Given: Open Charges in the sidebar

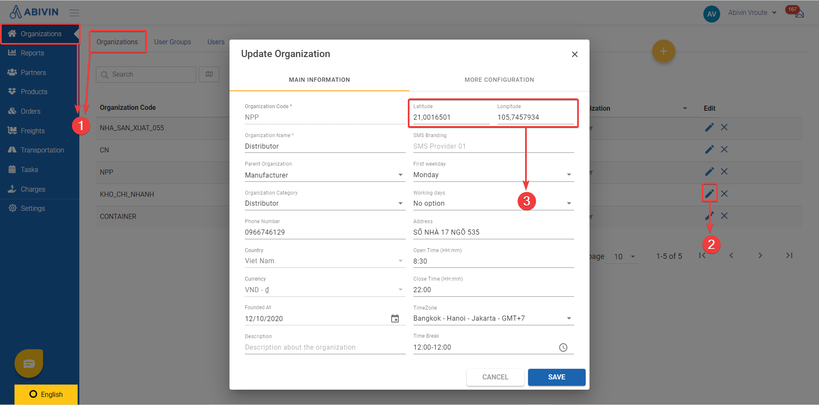Looking at the screenshot, I should 40,189.
